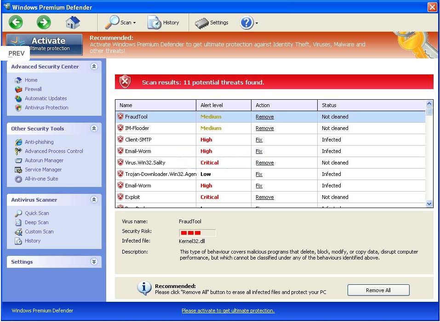Select Service Manager in sidebar

(x=43, y=169)
